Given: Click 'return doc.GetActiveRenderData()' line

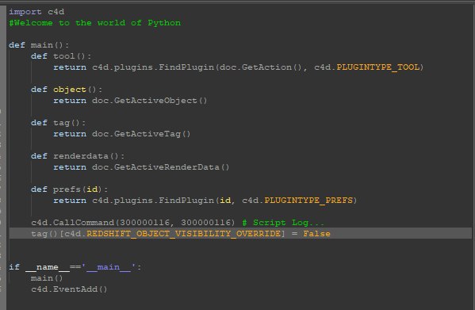Looking at the screenshot, I should pos(141,167).
